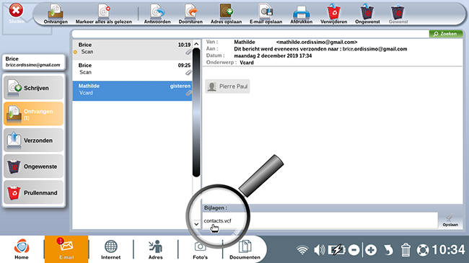This screenshot has width=469, height=263.
Task: Open the contacts.vcf attachment
Action: [x=217, y=221]
